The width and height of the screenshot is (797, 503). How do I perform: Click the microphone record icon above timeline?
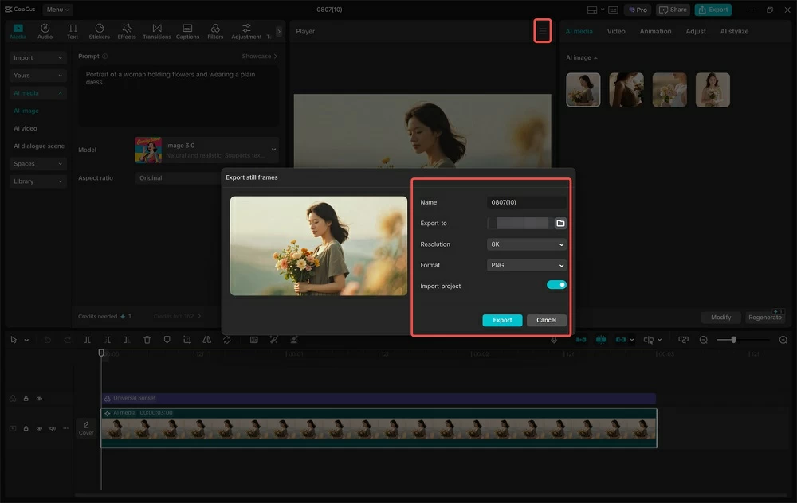coord(554,340)
